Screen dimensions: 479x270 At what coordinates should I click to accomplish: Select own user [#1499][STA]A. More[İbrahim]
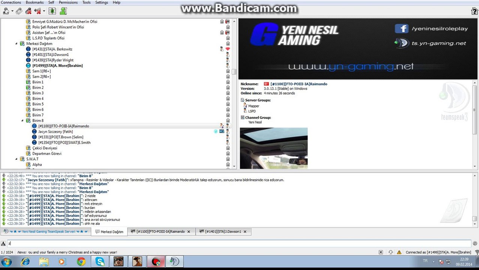pos(57,66)
